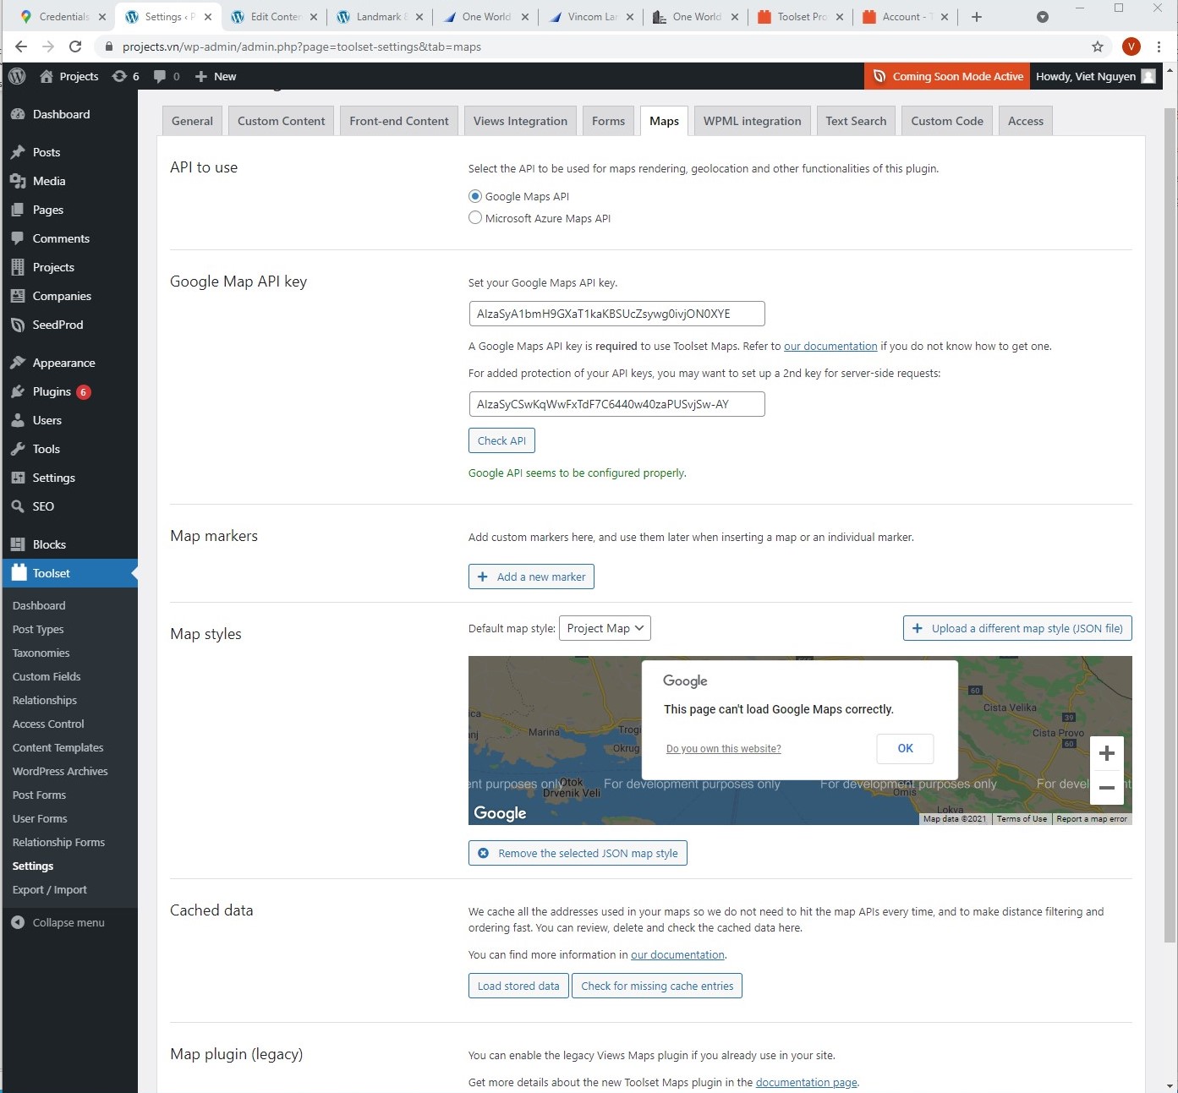Viewport: 1178px width, 1093px height.
Task: Click the Collapse menu arrow icon
Action: tap(18, 922)
